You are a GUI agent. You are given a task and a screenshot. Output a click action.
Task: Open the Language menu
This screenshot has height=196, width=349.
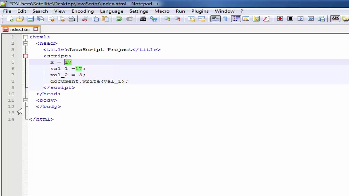point(112,11)
